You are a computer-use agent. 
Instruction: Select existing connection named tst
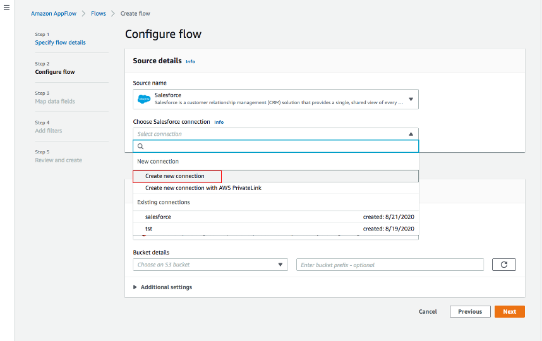tap(149, 229)
